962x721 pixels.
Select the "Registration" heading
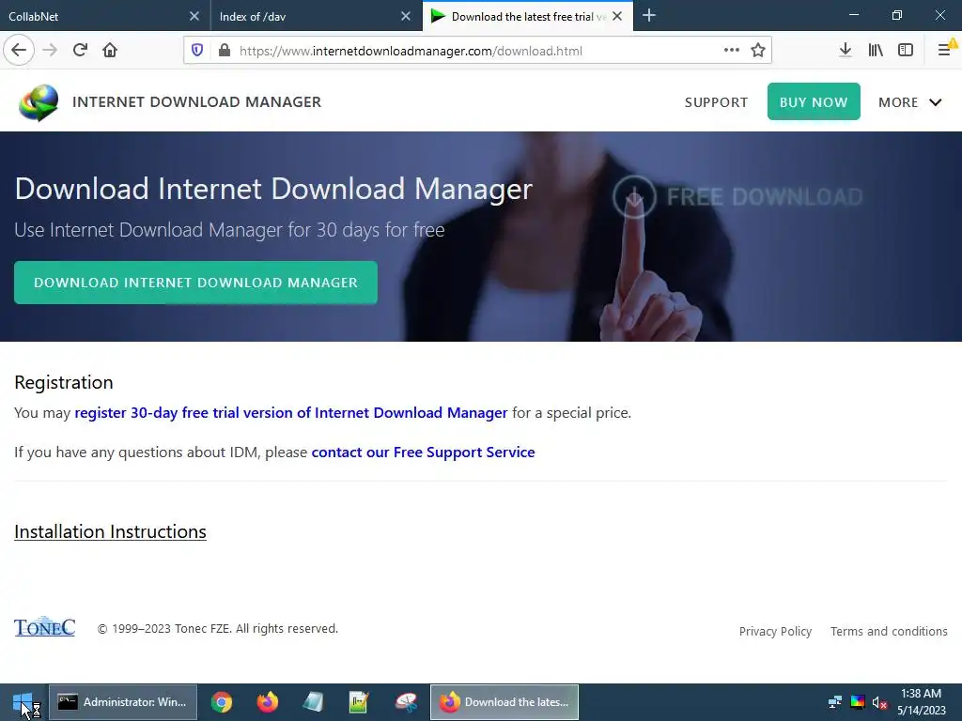point(64,382)
